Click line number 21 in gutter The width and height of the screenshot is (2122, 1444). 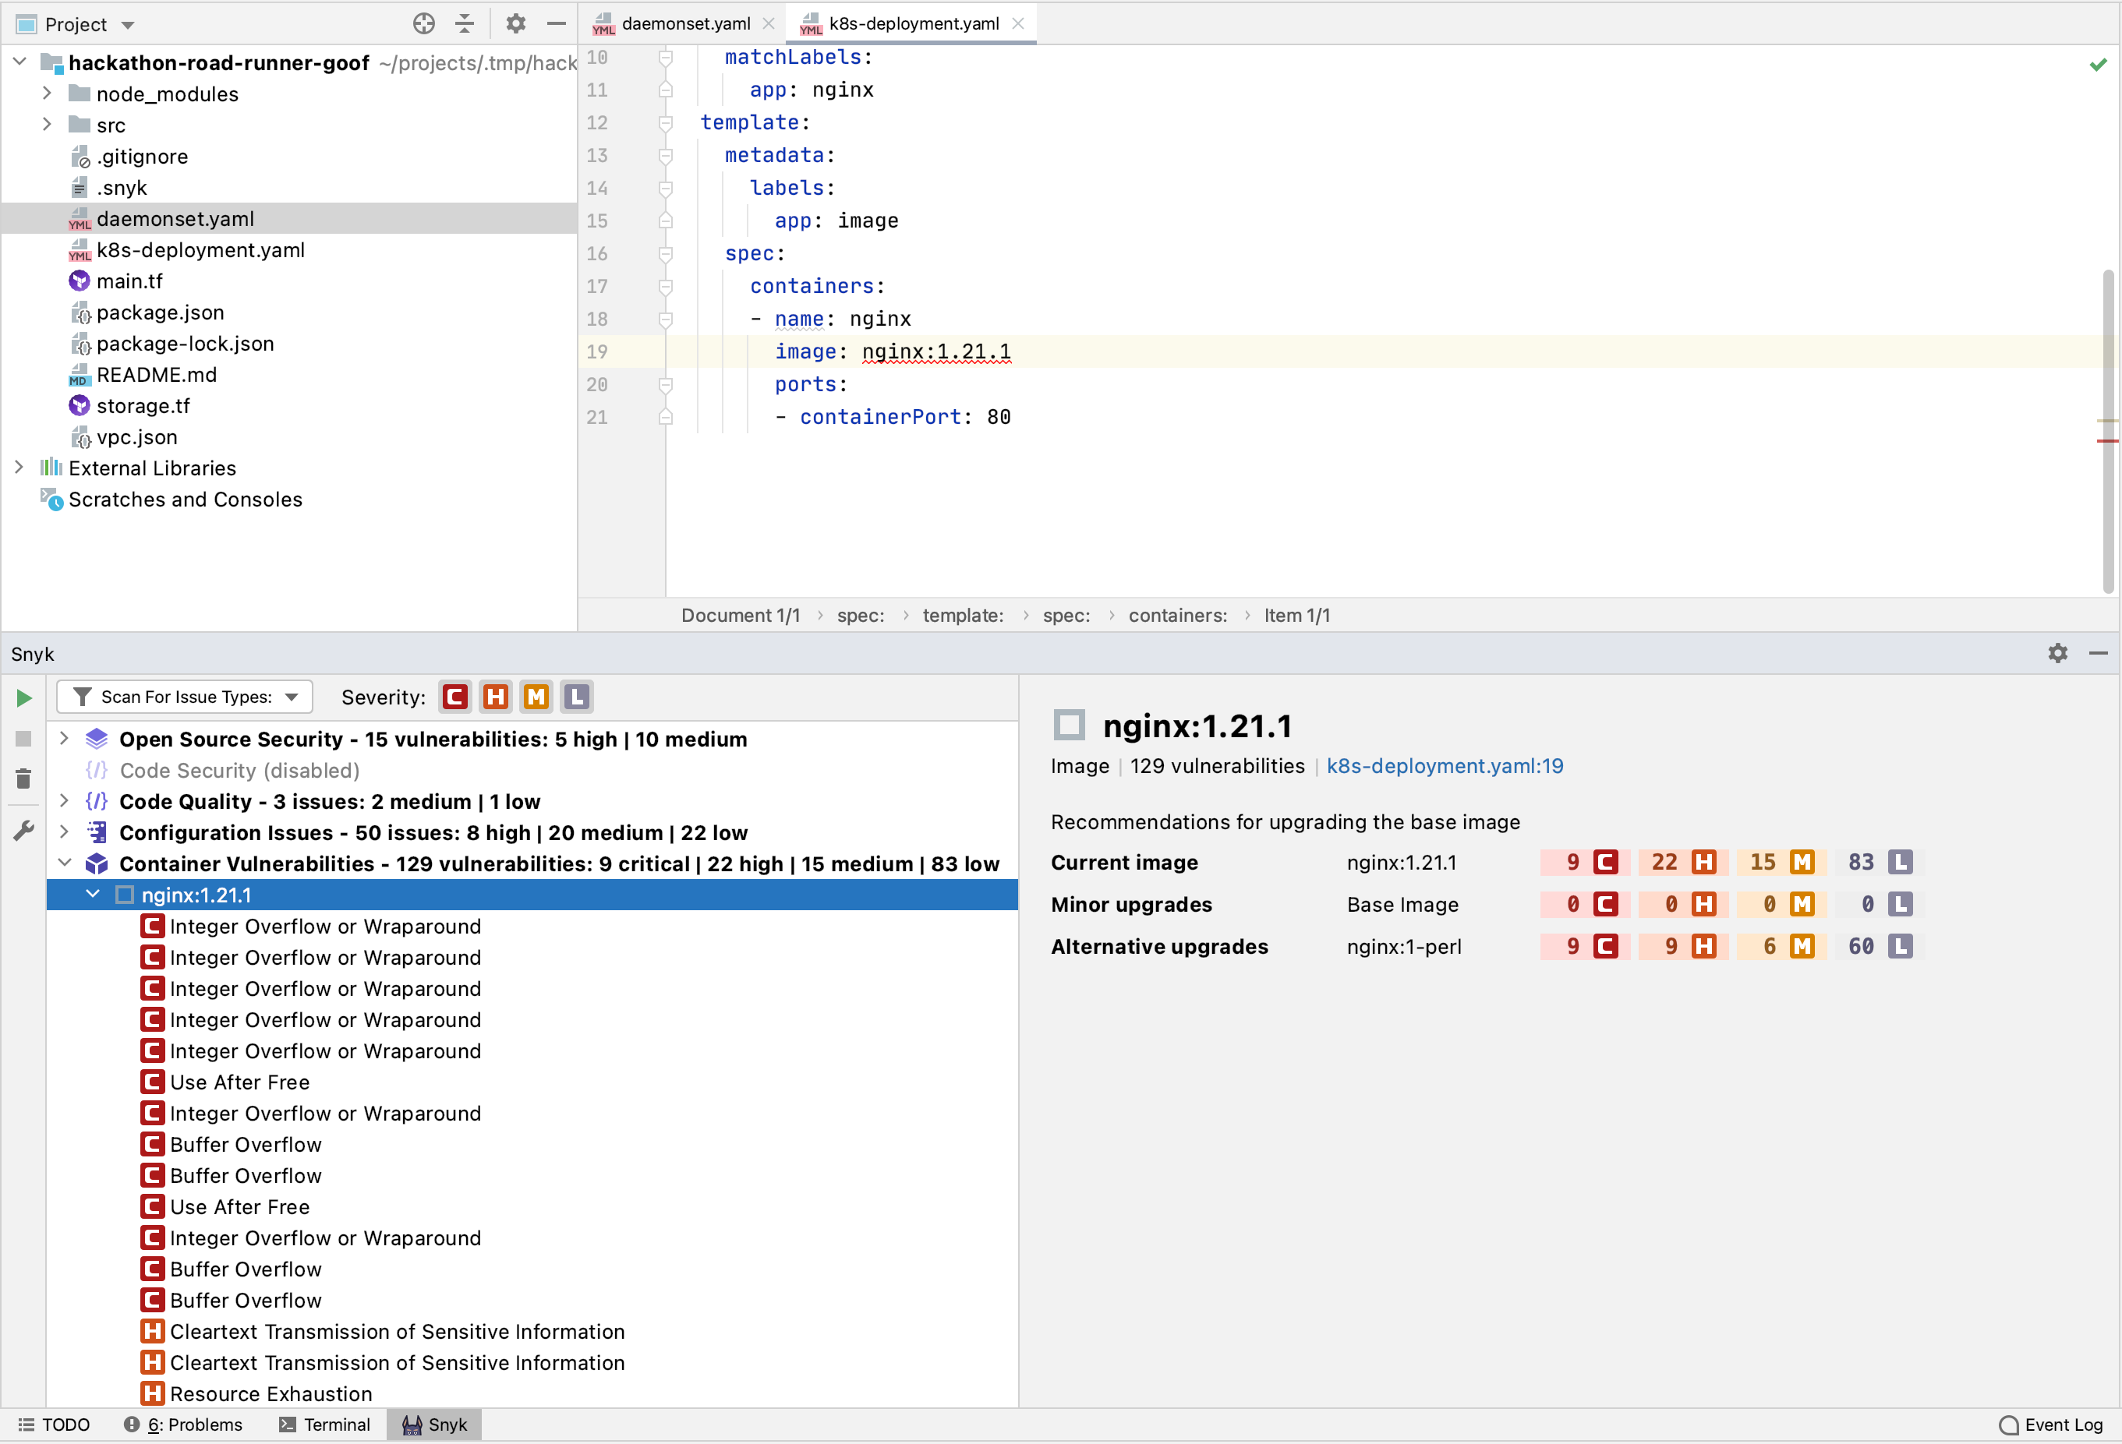point(597,417)
